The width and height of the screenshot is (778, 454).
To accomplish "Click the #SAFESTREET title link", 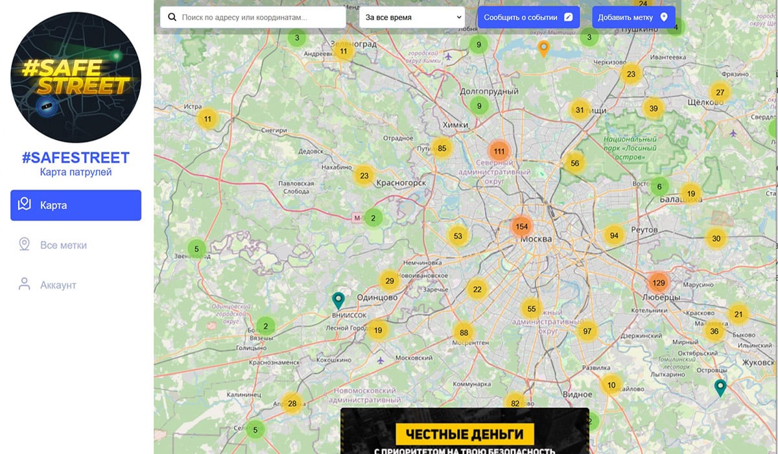I will point(76,158).
